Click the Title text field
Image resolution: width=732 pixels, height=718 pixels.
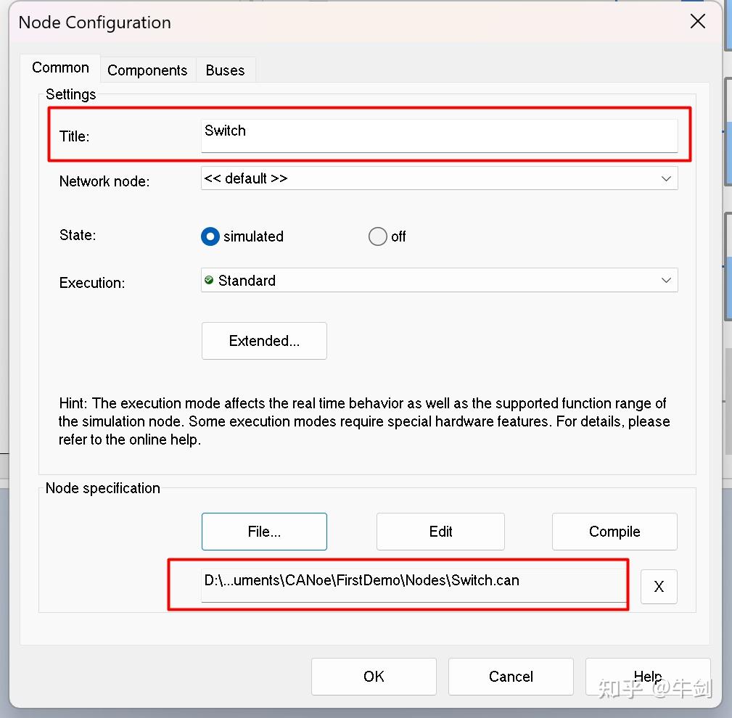pos(439,135)
